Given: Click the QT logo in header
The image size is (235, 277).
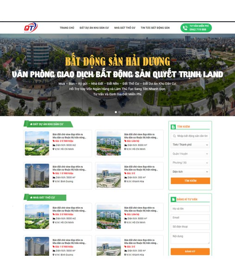Looking at the screenshot, I should (x=31, y=28).
